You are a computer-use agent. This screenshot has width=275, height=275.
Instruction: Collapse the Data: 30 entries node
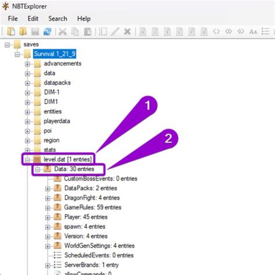[37, 170]
